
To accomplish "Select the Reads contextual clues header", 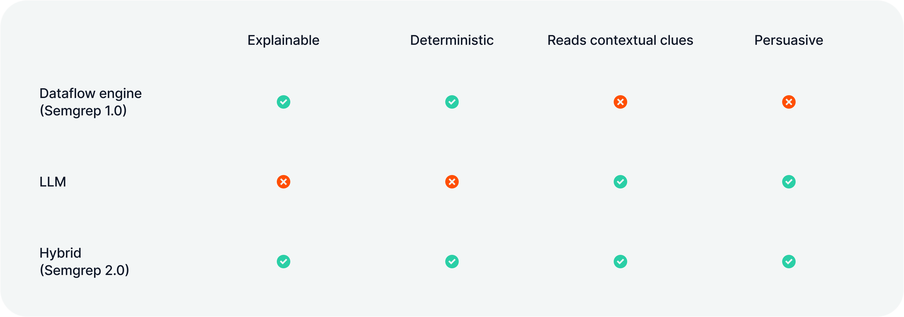I will pyautogui.click(x=620, y=40).
